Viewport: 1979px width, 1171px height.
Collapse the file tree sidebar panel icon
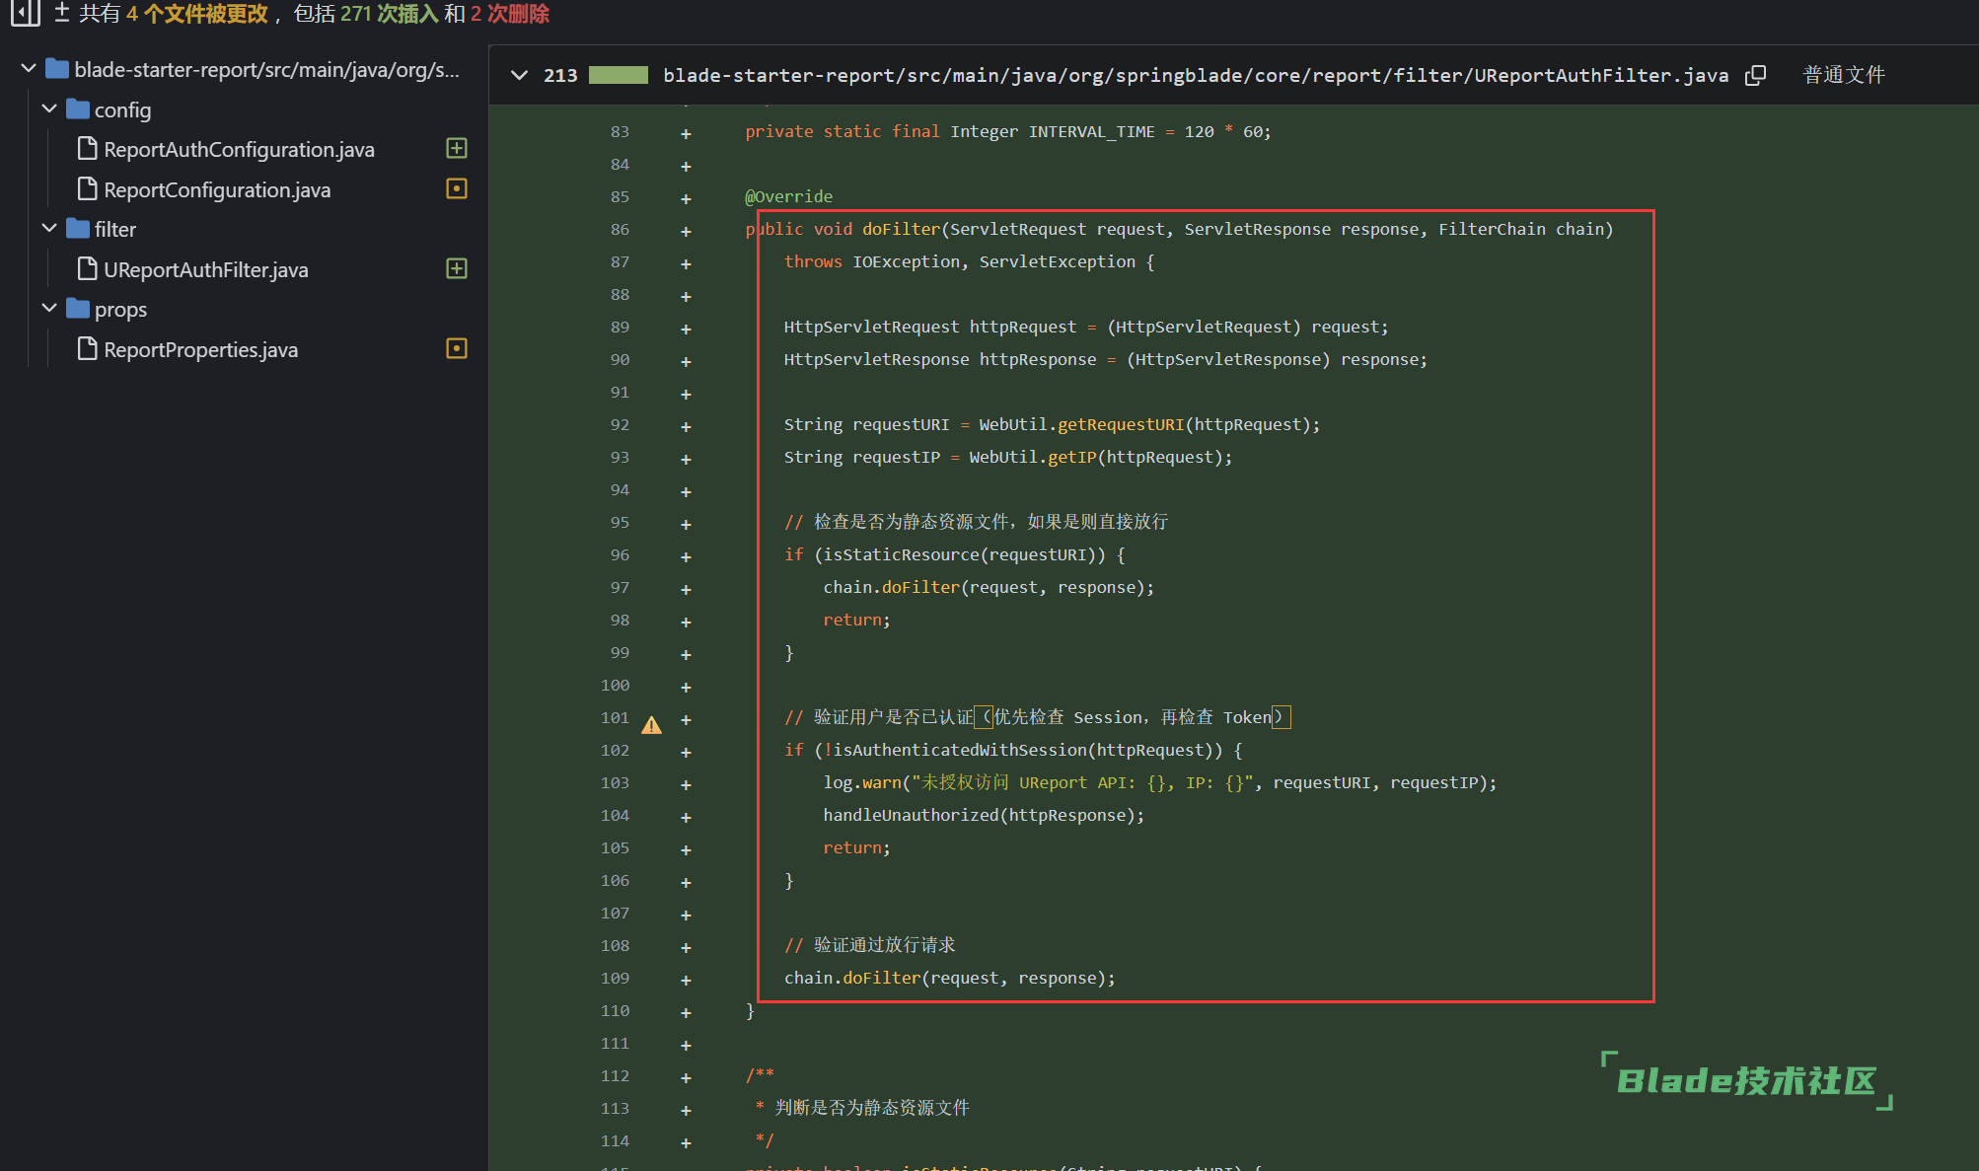click(26, 13)
